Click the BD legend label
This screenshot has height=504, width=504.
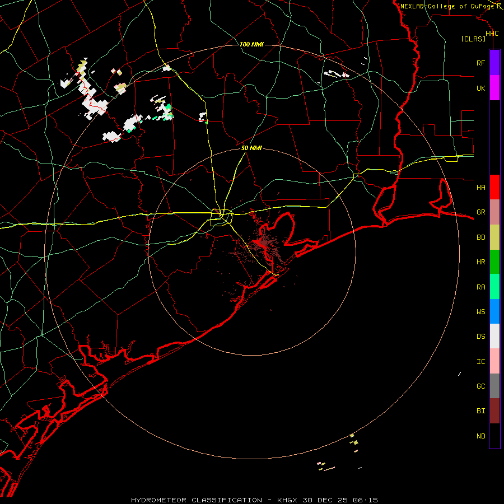coord(480,237)
